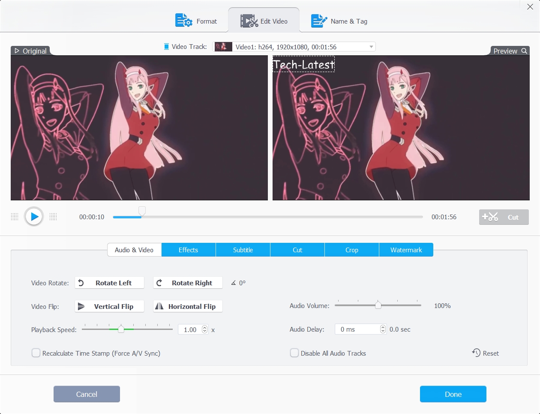Go to the Crop tab
The image size is (540, 414).
[352, 250]
